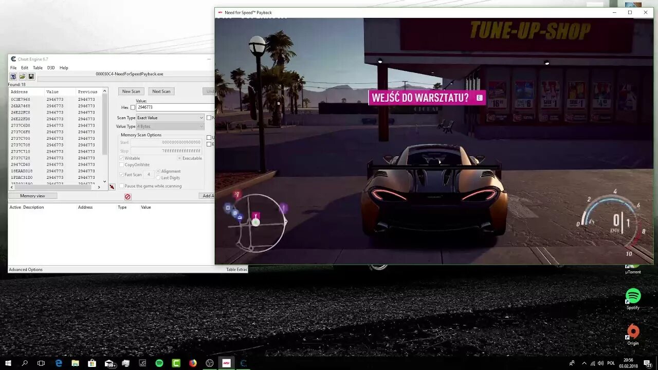
Task: Click Table Extras
Action: 236,270
